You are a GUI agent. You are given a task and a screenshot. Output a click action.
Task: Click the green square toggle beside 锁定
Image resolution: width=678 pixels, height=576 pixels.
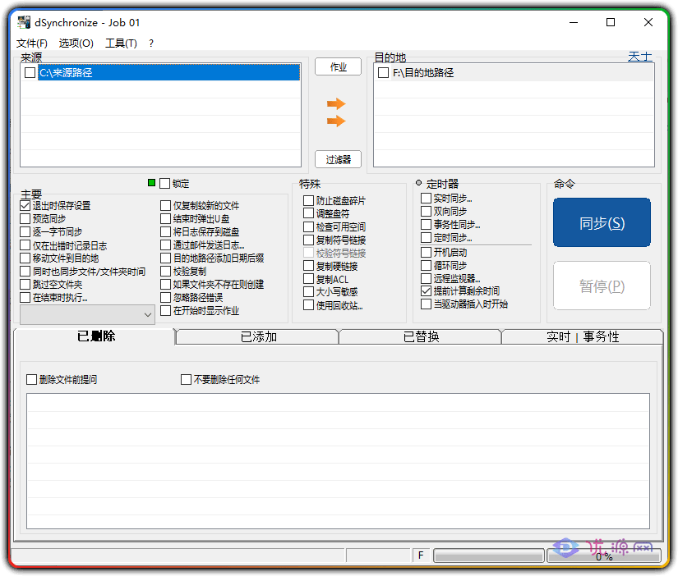coord(151,184)
